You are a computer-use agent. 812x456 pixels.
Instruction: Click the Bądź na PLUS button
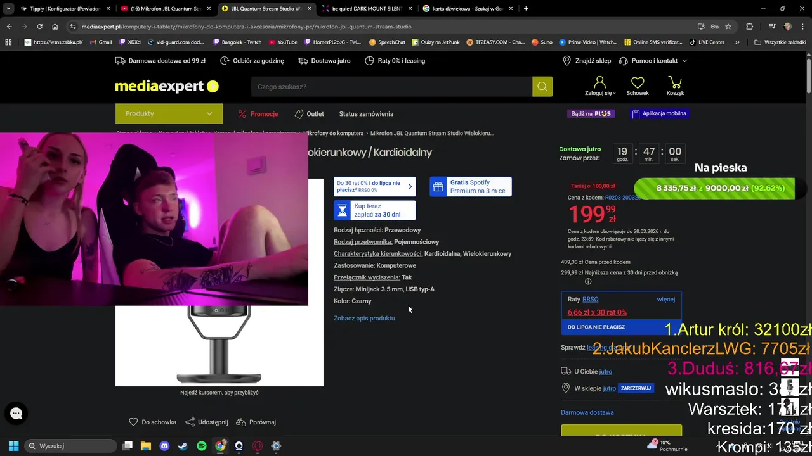pyautogui.click(x=591, y=113)
